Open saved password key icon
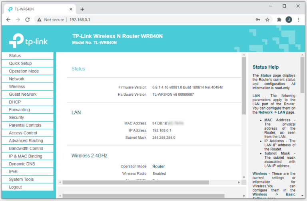Screen dimensions: 307x201 258,20
